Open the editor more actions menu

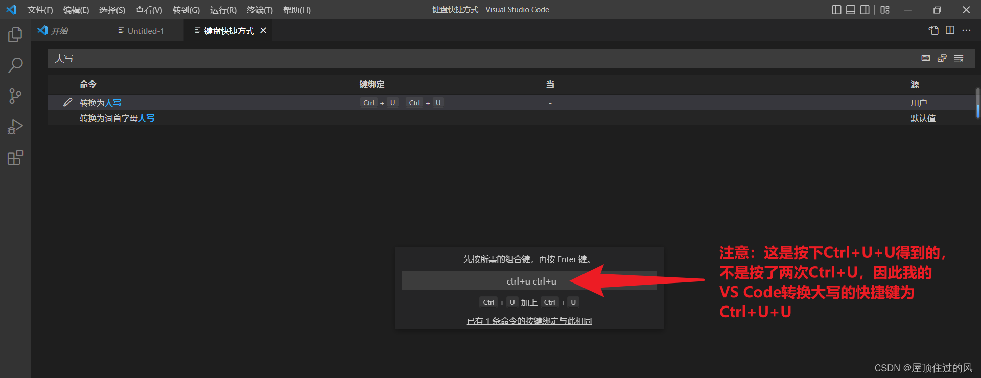coord(966,30)
